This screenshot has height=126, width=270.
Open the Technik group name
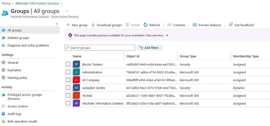pos(87,96)
